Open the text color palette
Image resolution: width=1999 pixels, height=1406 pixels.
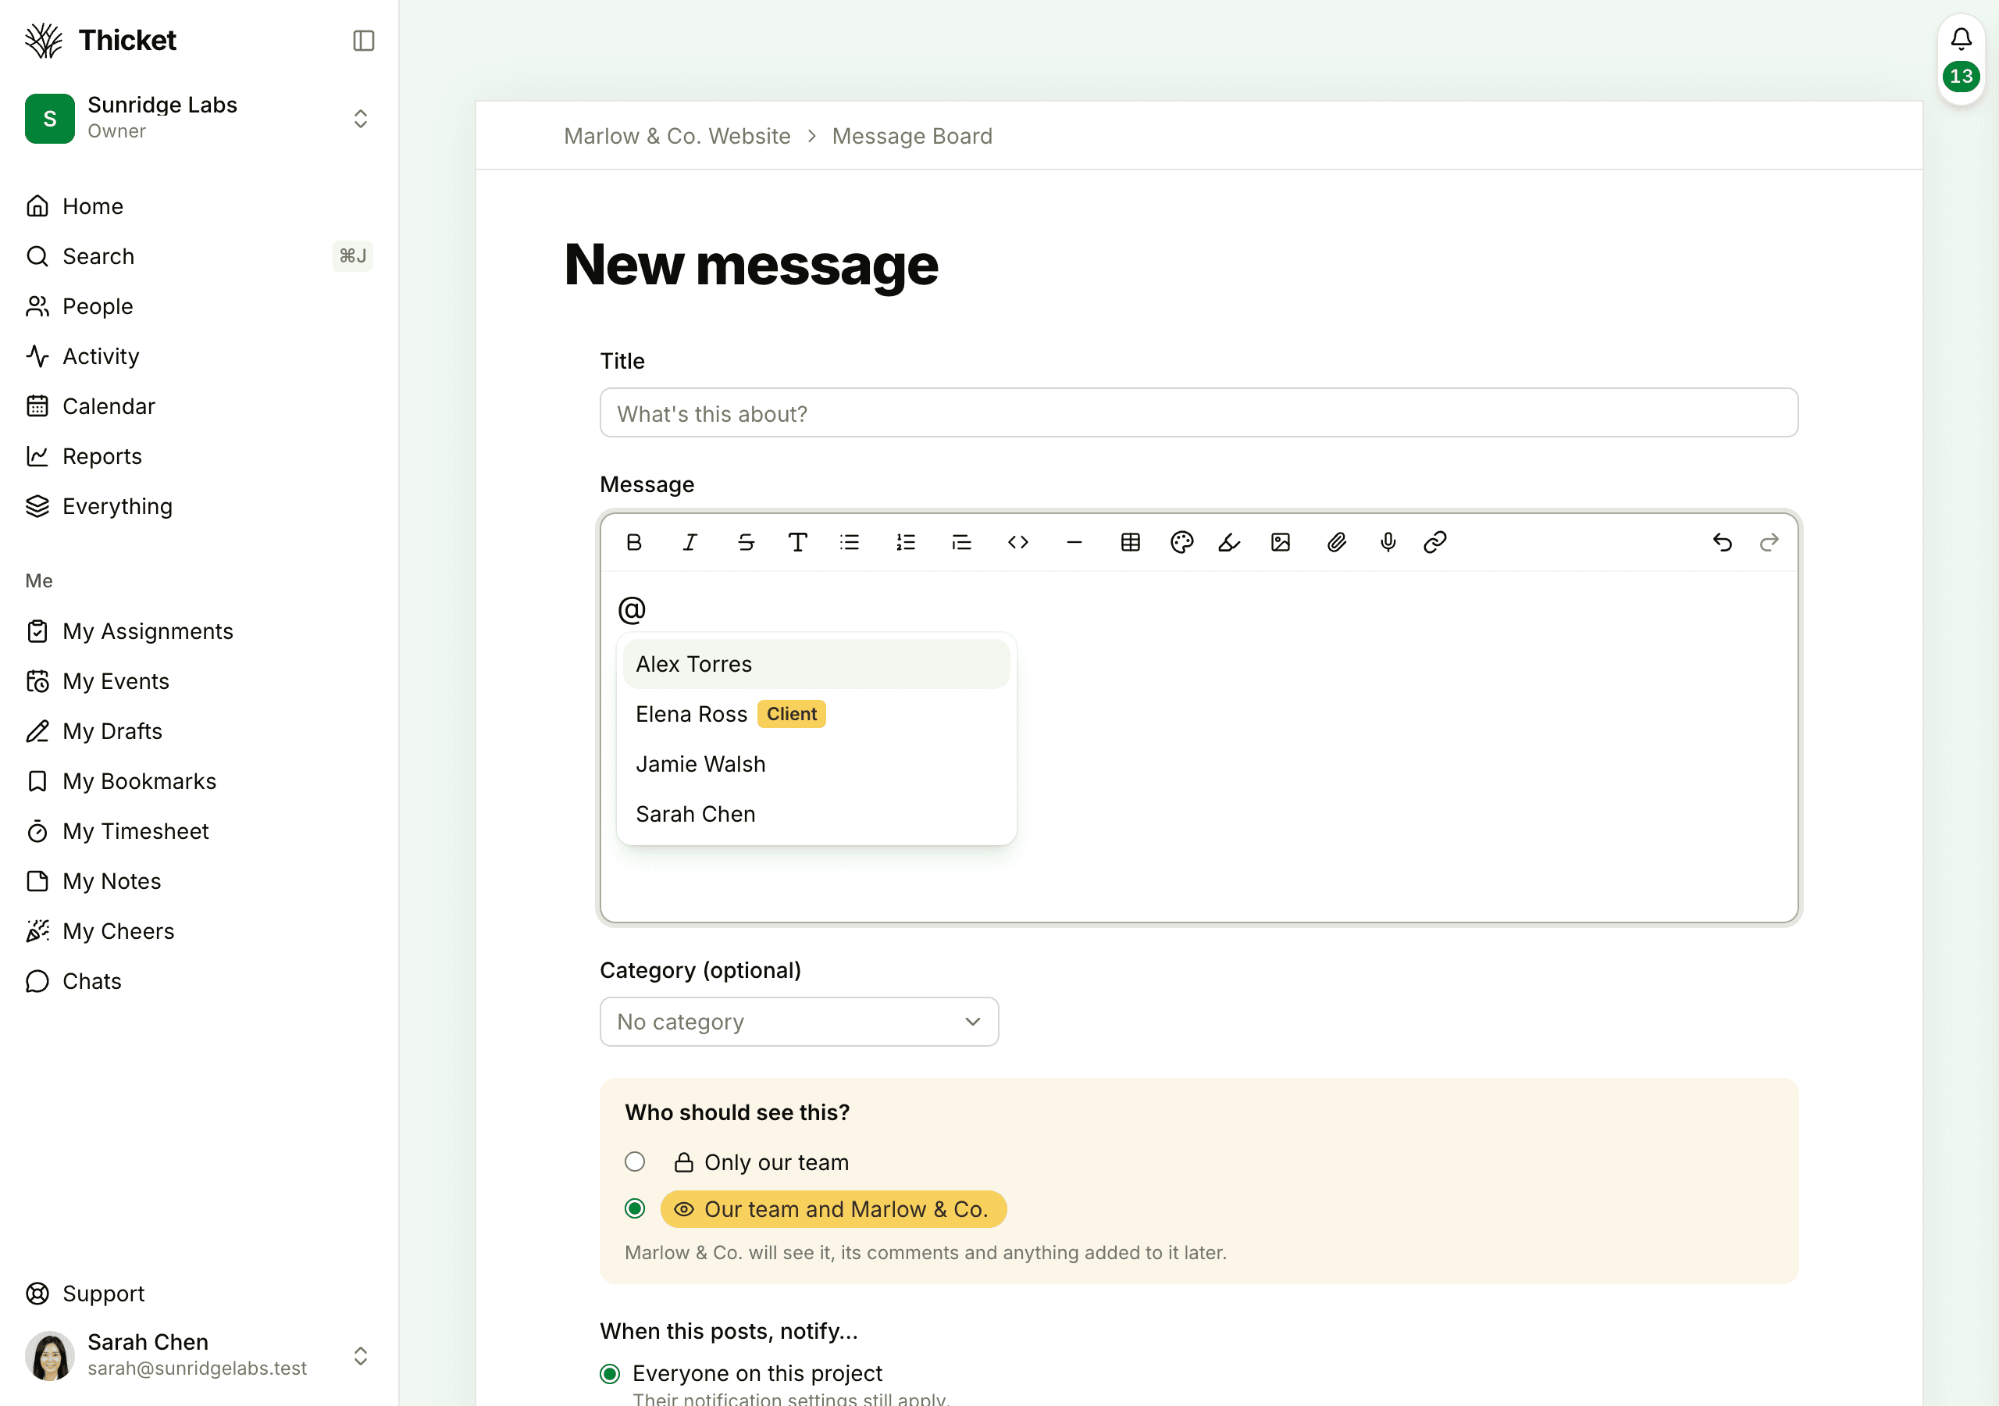pos(1181,542)
